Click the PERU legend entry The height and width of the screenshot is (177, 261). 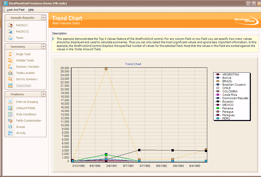click(x=226, y=118)
